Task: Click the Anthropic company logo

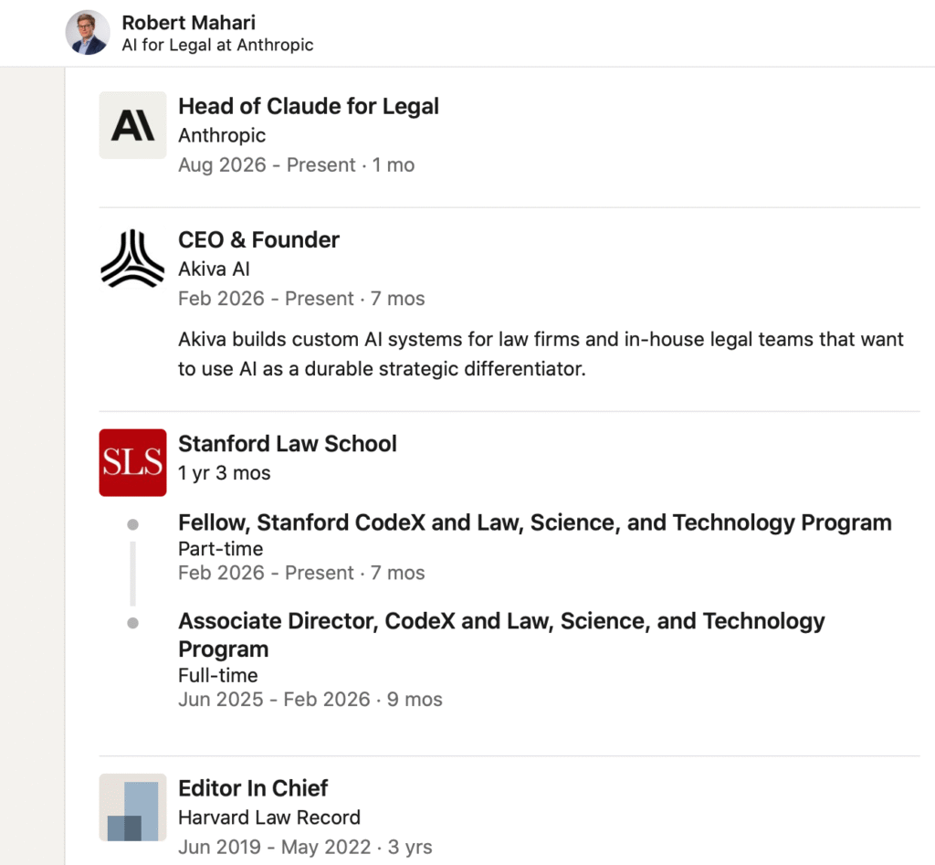Action: point(132,125)
